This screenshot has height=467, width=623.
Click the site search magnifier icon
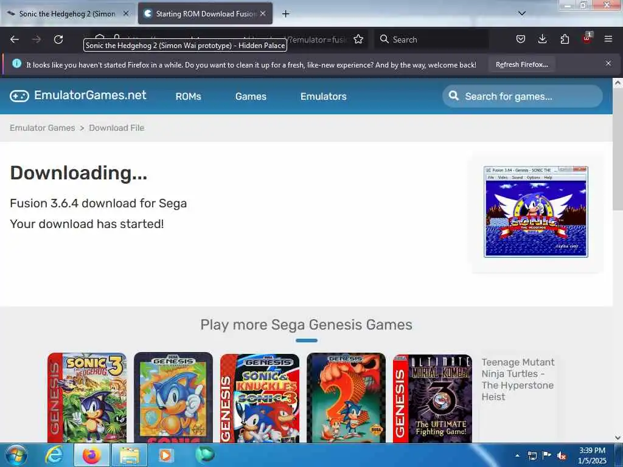tap(453, 95)
